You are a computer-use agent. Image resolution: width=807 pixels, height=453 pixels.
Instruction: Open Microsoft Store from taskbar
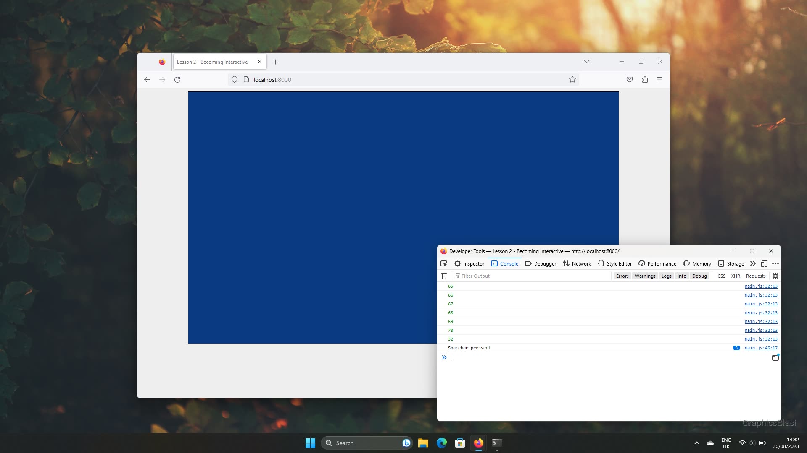(x=460, y=443)
